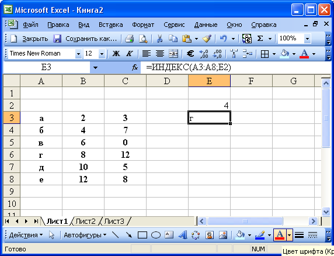Expand the AutoSum functions arrow
334x256 pixels.
[270, 39]
